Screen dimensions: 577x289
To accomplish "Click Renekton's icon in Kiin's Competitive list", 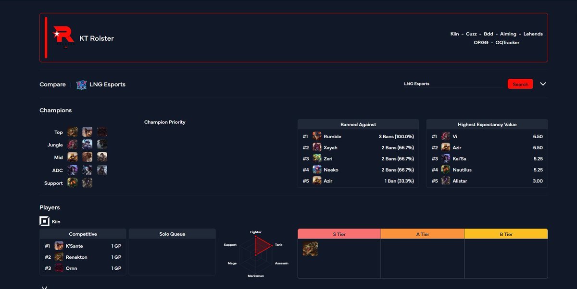I will click(x=59, y=257).
